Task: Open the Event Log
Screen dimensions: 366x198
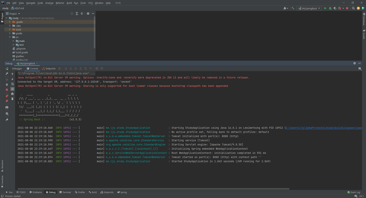Action: (354, 192)
